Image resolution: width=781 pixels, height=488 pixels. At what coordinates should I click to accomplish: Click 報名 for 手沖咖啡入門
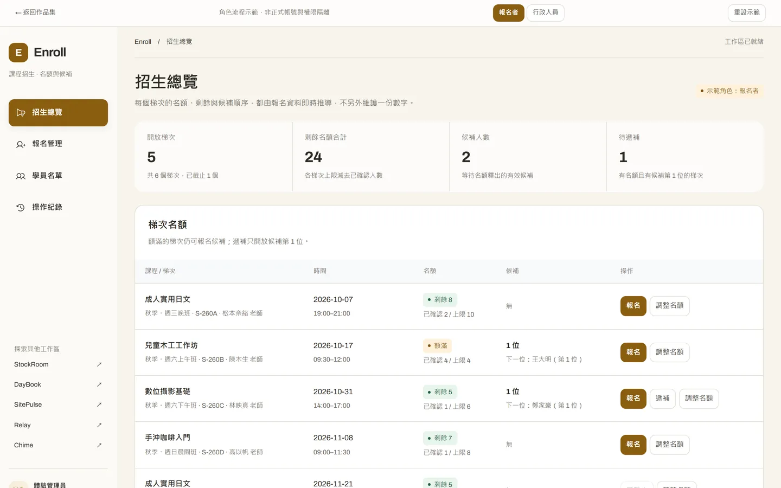tap(633, 445)
